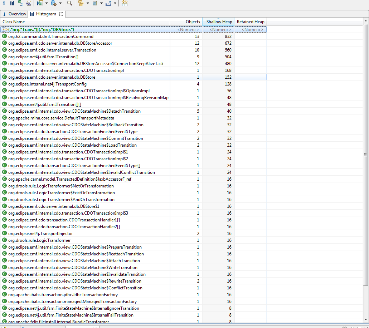Screen dimensions: 369x328
Task: Select the CDOTransactionImpl$ResolvingRevisionMap row
Action: pyautogui.click(x=133, y=98)
